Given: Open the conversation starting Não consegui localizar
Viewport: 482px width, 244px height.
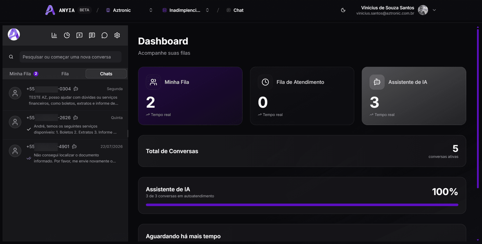Looking at the screenshot, I should 65,154.
